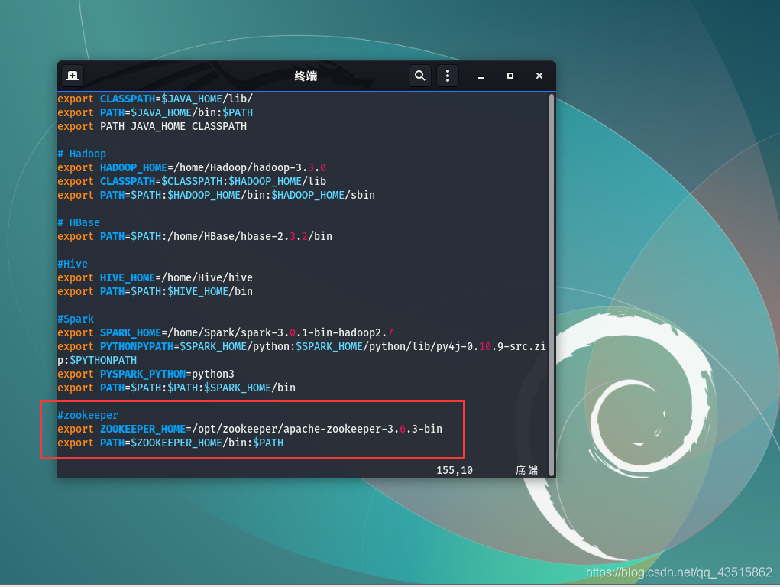Click "PATH JAVA_HOME CLASSPATH" export line
Image resolution: width=780 pixels, height=587 pixels.
click(173, 126)
